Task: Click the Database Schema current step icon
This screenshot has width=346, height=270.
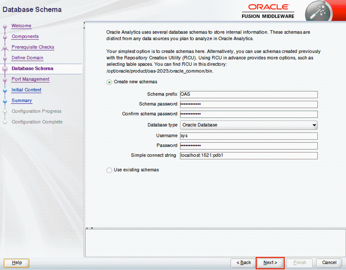Action: (5, 69)
